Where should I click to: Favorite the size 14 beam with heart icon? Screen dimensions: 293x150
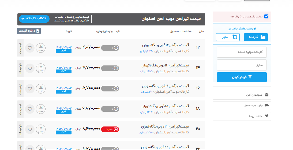point(30,68)
